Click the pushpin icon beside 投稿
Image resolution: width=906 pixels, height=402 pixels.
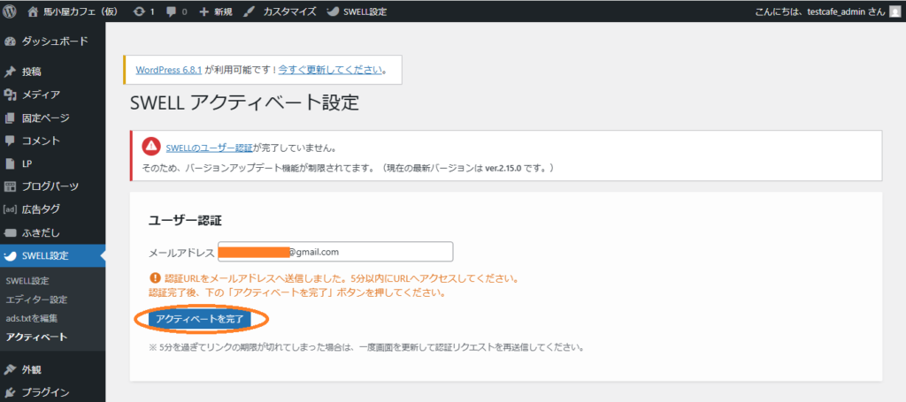pos(9,72)
